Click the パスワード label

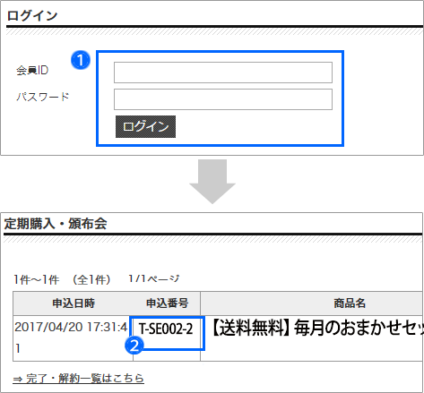43,97
